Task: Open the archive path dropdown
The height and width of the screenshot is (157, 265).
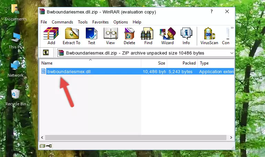Action: coord(232,53)
